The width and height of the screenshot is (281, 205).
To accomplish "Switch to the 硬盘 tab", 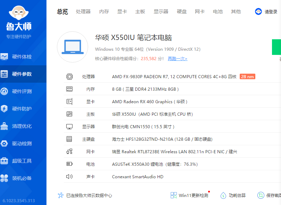I will coord(182,12).
